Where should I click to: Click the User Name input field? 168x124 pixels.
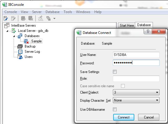click(x=136, y=55)
